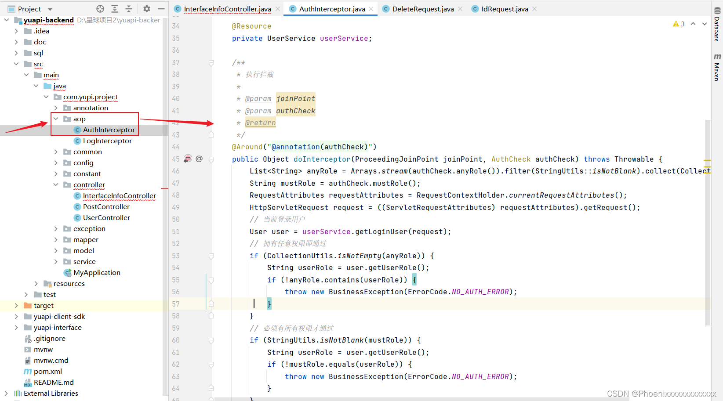Viewport: 723px width, 401px height.
Task: Go to previous highlighted problem arrow
Action: (693, 24)
